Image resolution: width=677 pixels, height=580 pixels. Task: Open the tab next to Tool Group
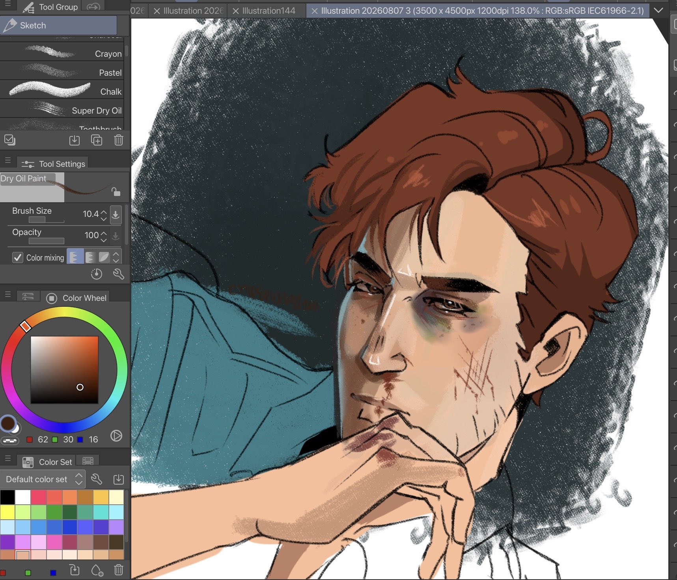pyautogui.click(x=93, y=7)
